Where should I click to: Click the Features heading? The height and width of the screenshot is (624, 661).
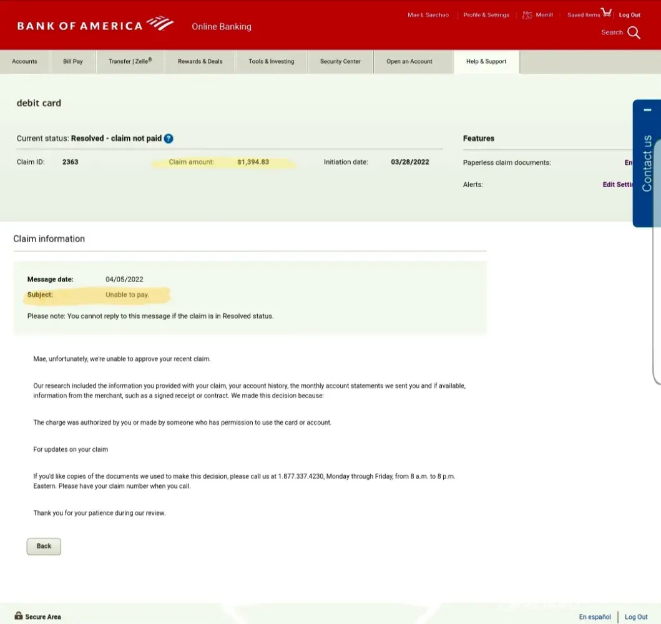(x=479, y=139)
